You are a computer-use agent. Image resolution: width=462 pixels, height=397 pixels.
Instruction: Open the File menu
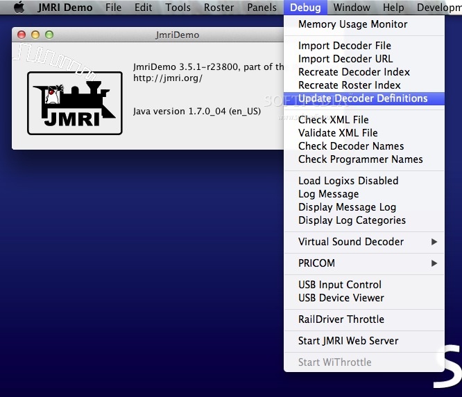click(x=114, y=8)
